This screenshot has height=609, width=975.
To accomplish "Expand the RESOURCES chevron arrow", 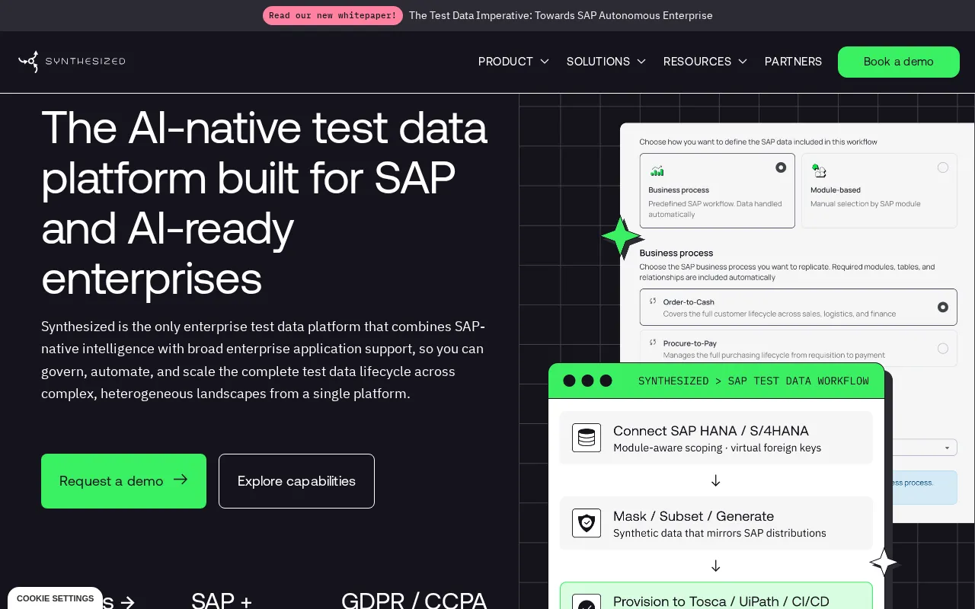I will point(743,62).
